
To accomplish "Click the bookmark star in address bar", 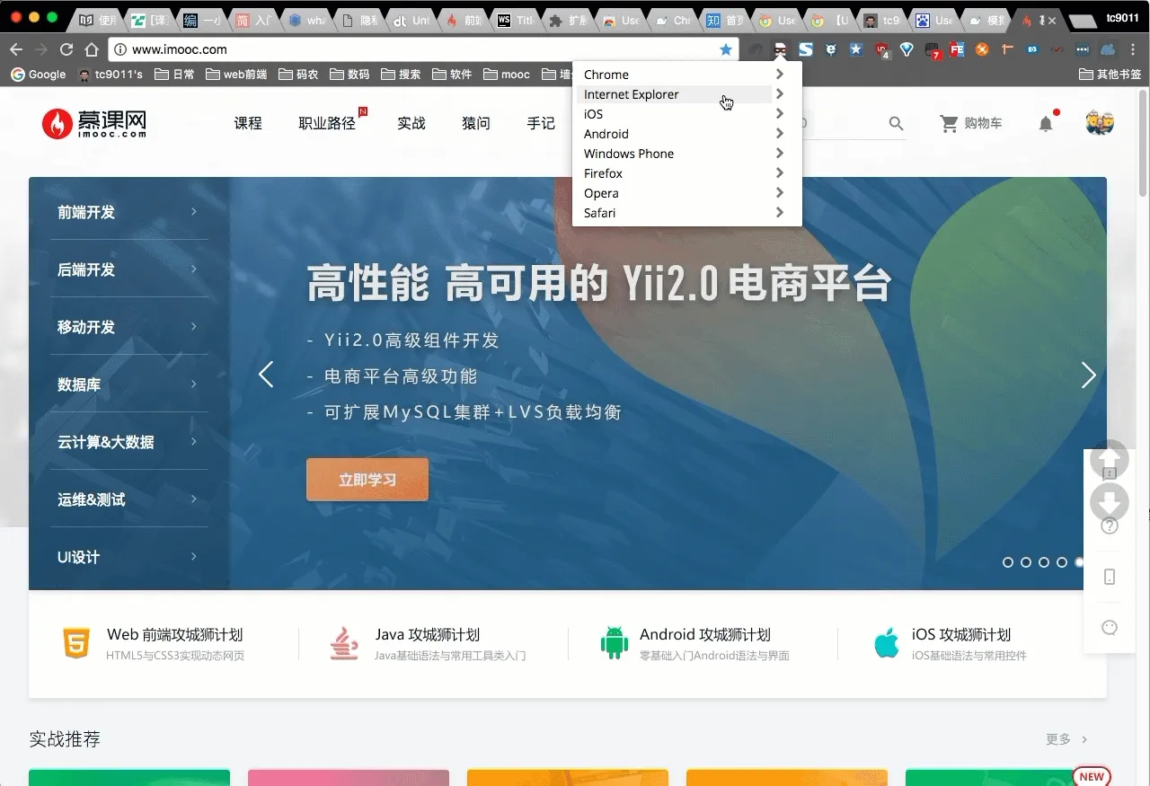I will click(726, 49).
